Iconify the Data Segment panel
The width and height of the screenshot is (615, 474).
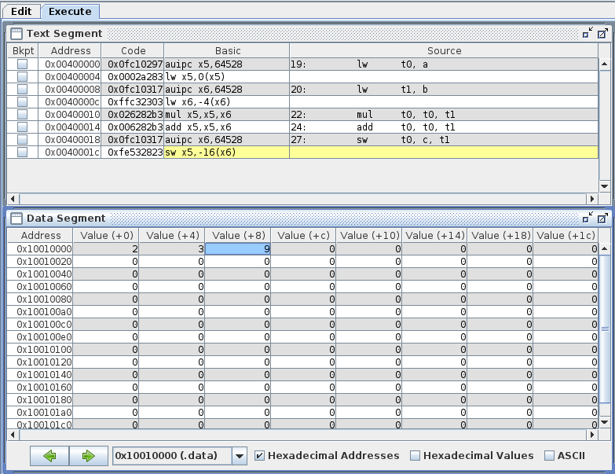(588, 218)
